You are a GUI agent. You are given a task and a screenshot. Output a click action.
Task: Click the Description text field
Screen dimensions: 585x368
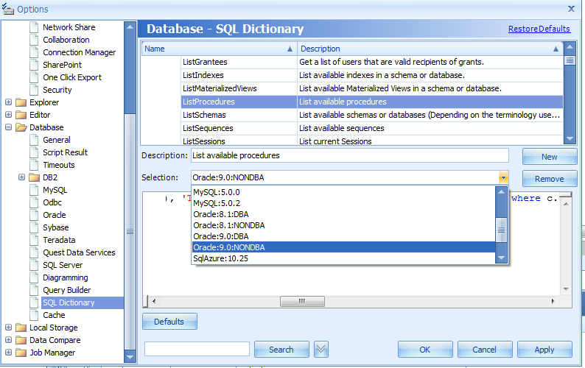(350, 155)
